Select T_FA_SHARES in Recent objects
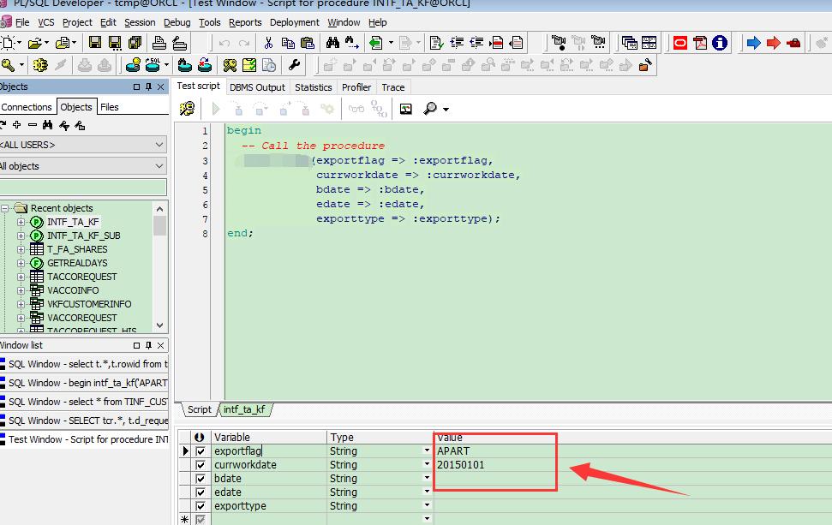832x525 pixels. pos(78,248)
